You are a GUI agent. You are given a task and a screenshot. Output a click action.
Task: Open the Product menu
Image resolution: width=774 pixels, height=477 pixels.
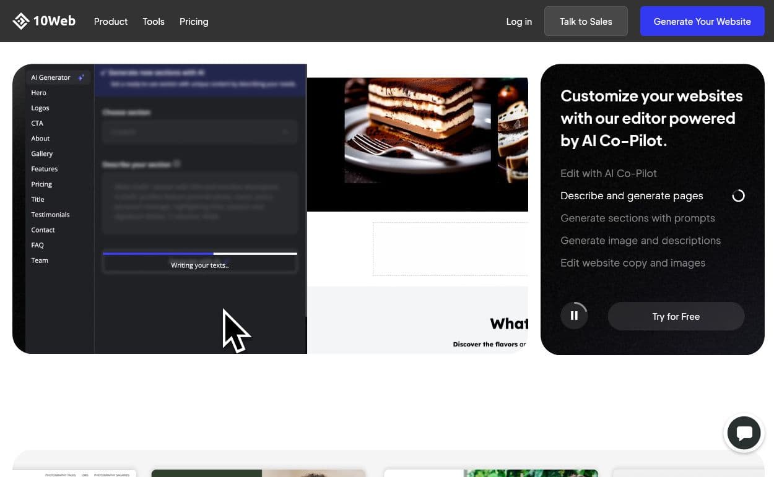(110, 22)
